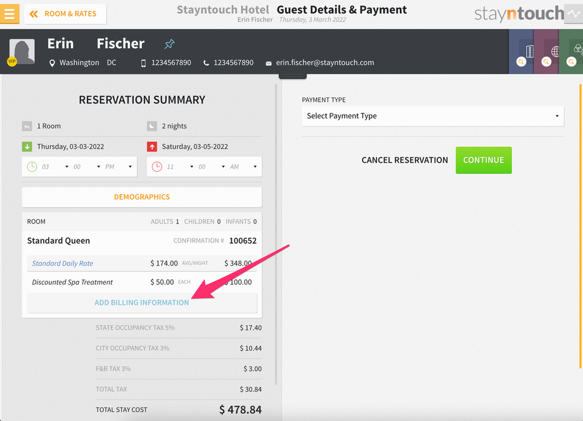Open the travel agent globe card tab
This screenshot has height=421, width=583.
546,52
